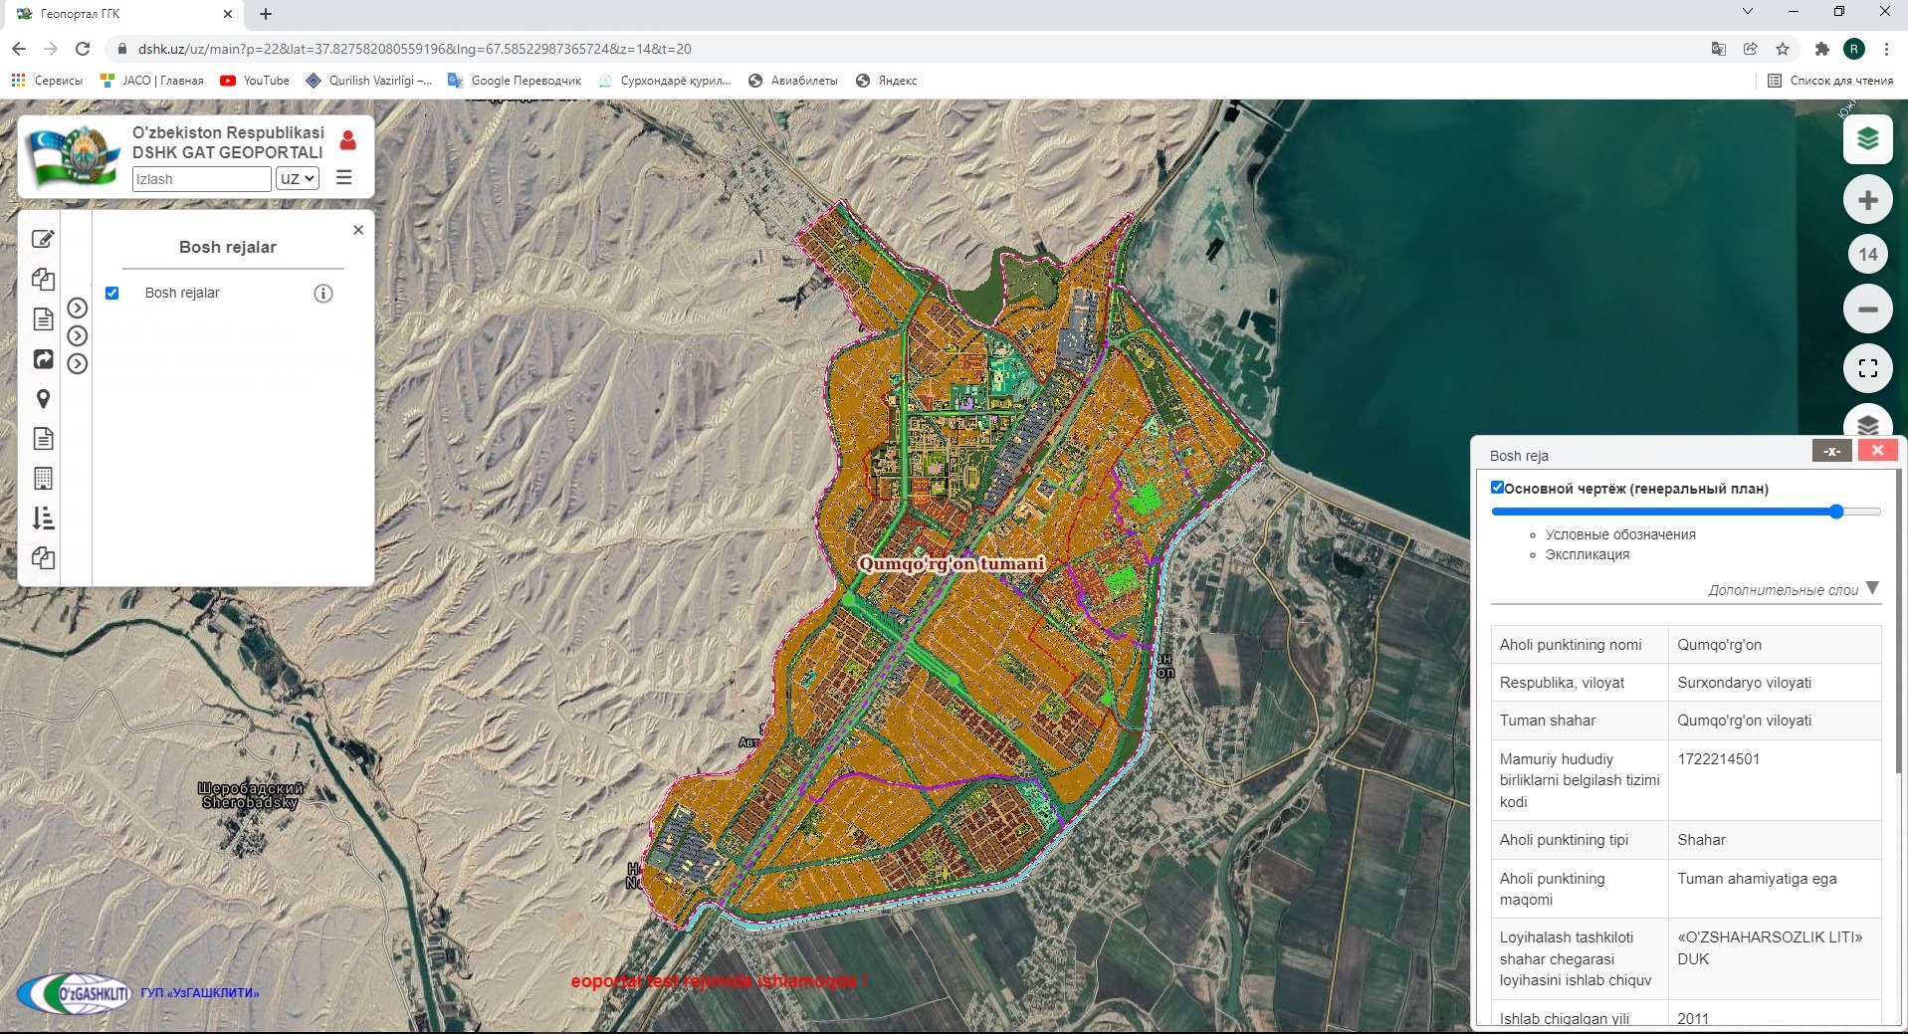Expand the second circled arrow in sidebar
Image resolution: width=1908 pixels, height=1034 pixels.
point(78,336)
